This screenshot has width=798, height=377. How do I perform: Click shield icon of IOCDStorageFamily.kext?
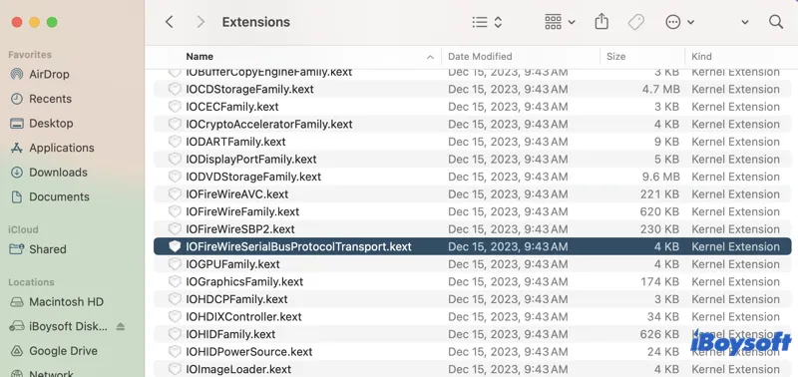176,89
